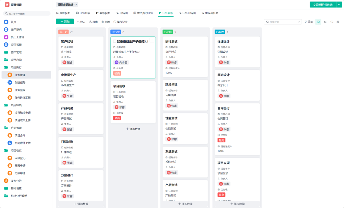This screenshot has width=344, height=208.
Task: Click 添加数据 under the 未开始 column
Action: tap(81, 204)
